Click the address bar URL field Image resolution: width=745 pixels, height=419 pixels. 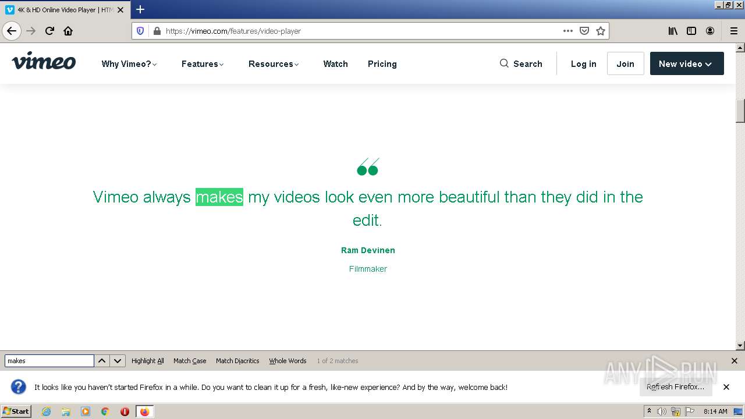pos(361,31)
